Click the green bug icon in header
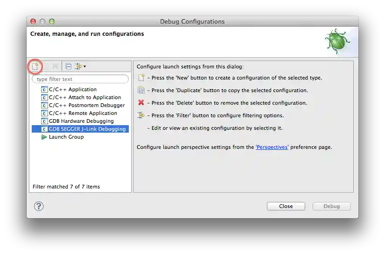385x255 pixels. pyautogui.click(x=337, y=41)
